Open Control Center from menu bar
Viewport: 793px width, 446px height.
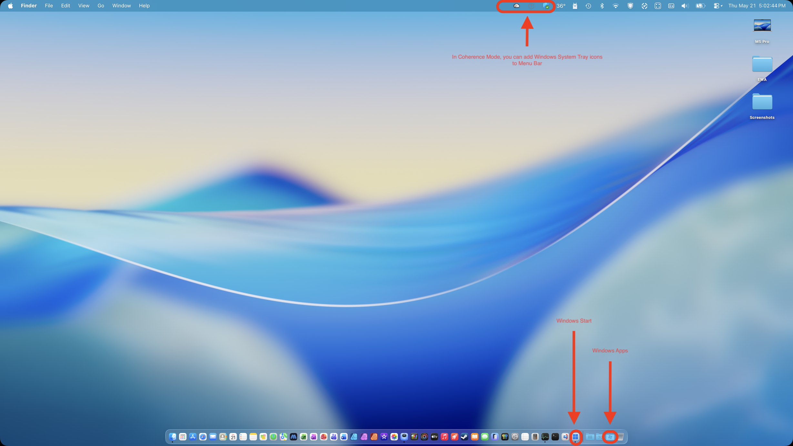718,6
